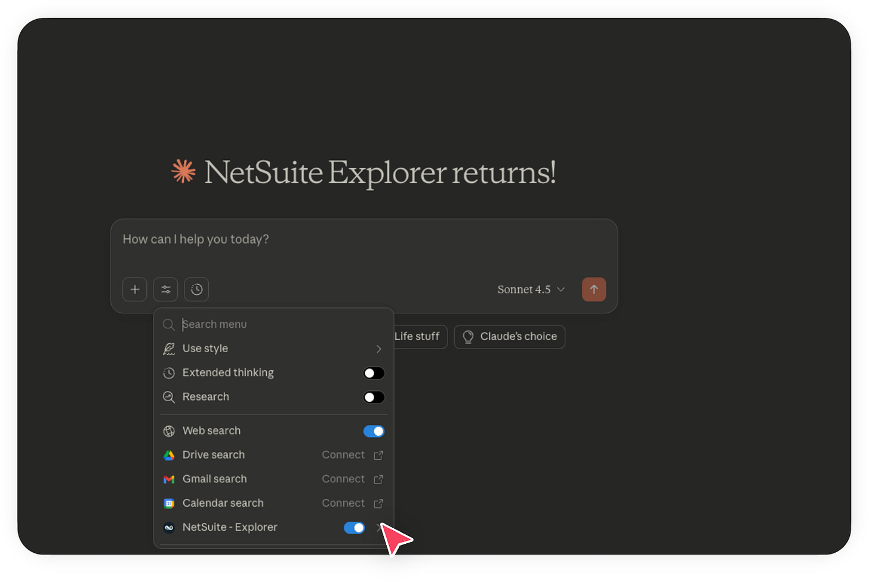Connect Drive search
The image size is (869, 582).
(x=343, y=455)
